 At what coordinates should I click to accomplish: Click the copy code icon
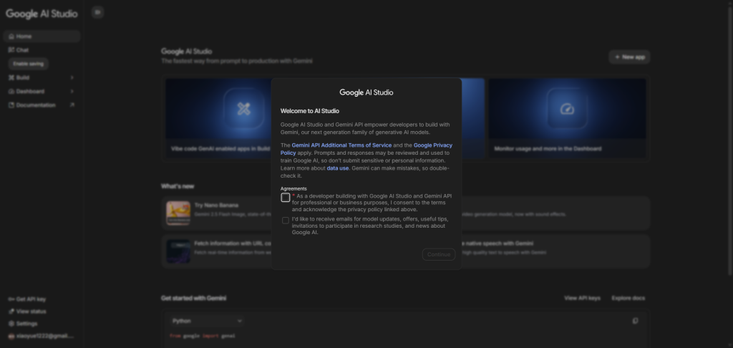point(635,321)
